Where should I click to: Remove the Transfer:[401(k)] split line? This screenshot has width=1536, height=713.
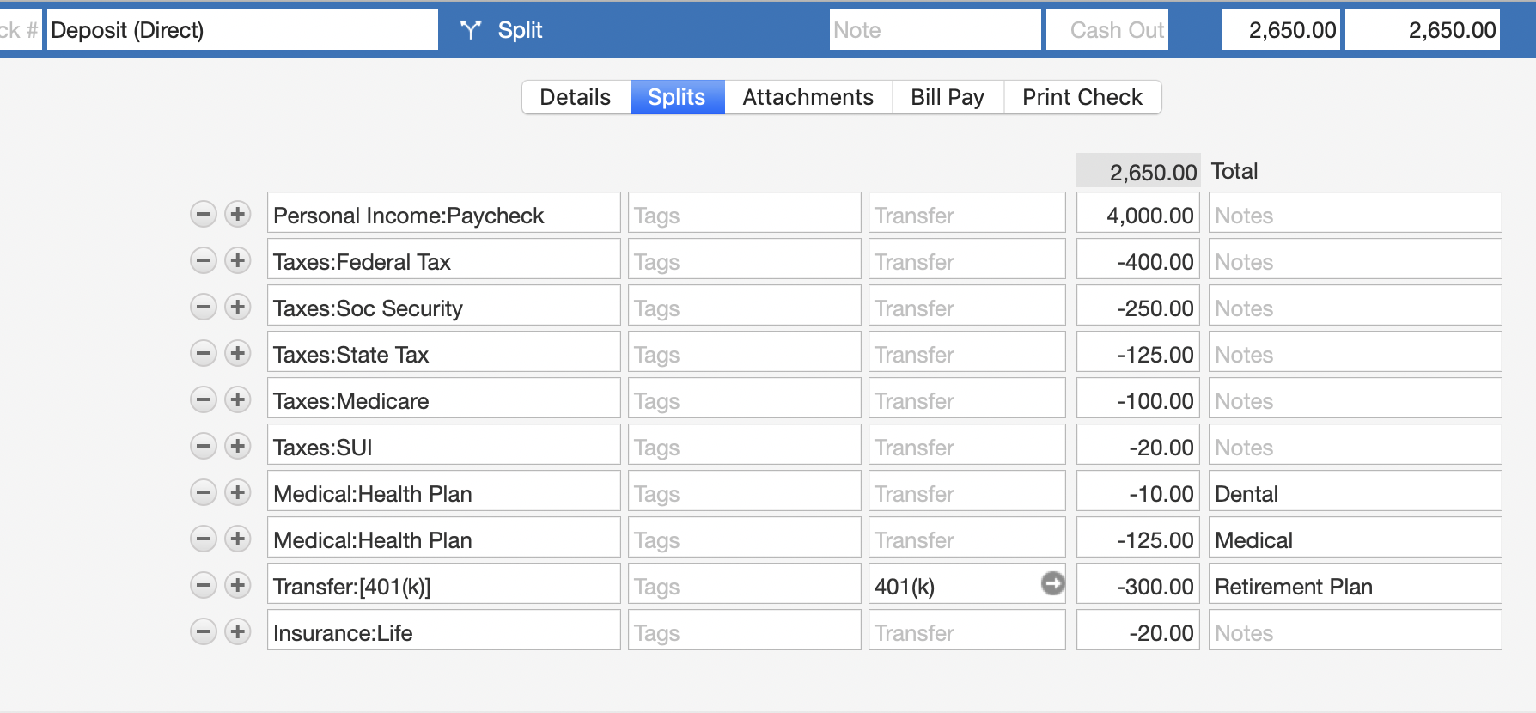pos(204,585)
